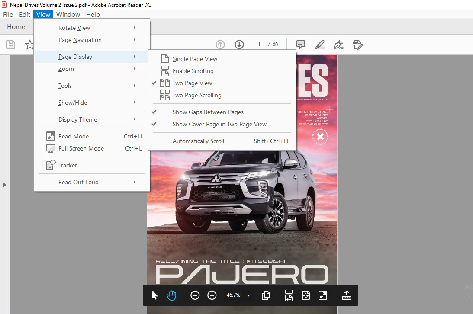
Task: Choose Enable Scrolling layout
Action: click(x=222, y=71)
